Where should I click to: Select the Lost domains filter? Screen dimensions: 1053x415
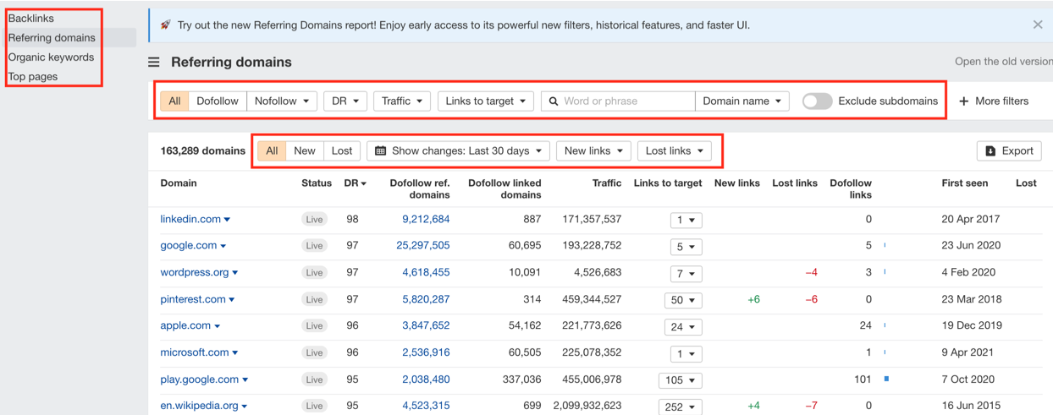pos(342,151)
